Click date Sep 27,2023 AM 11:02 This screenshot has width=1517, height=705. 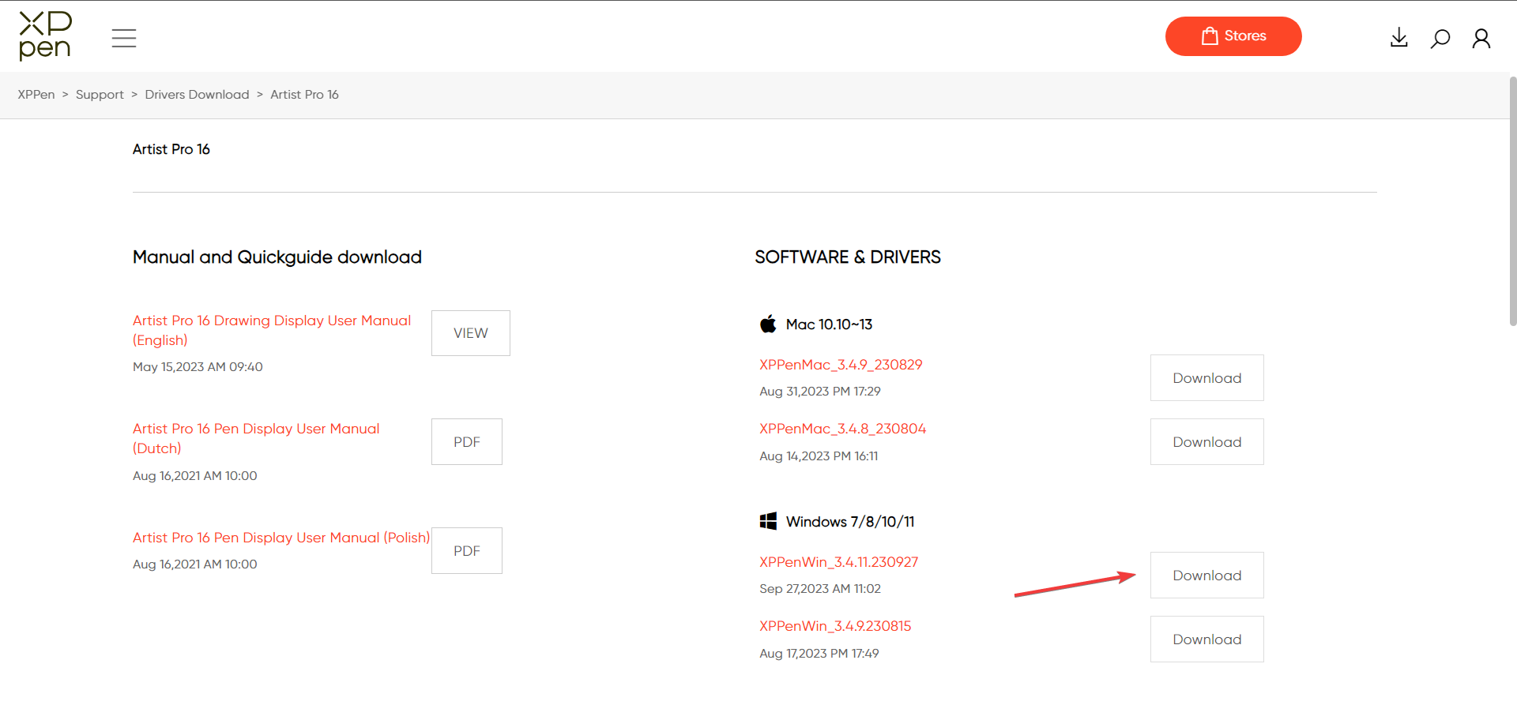(820, 589)
